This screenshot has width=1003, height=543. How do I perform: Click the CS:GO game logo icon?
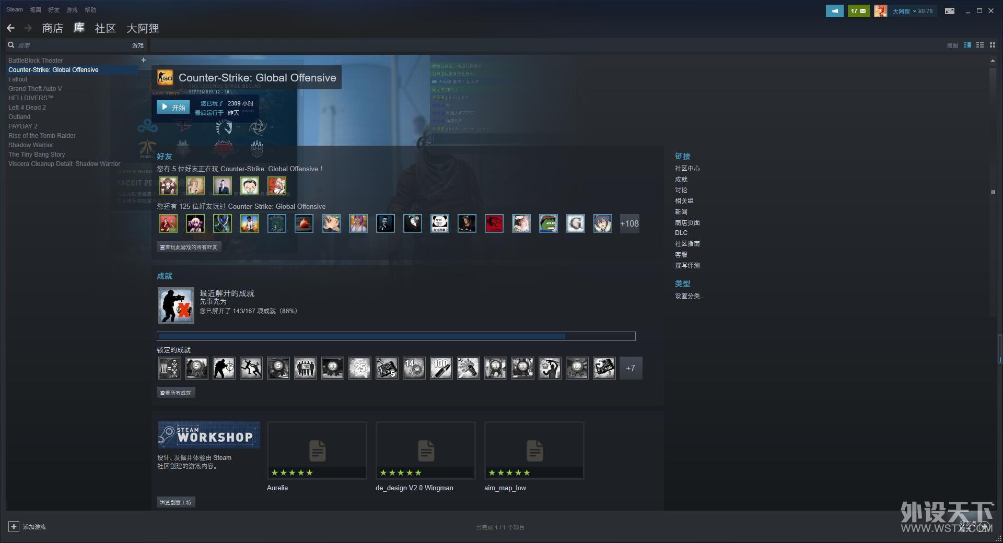coord(165,78)
